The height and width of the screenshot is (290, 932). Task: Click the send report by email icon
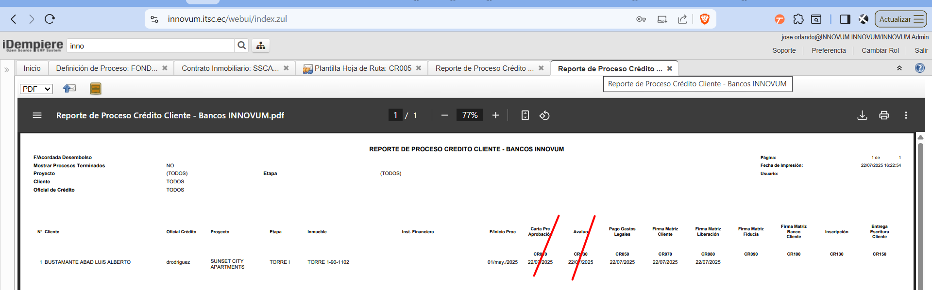69,88
